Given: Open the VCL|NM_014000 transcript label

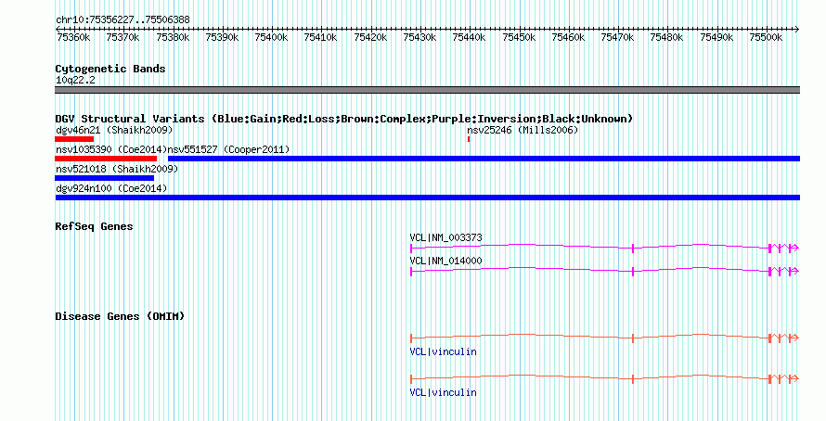Looking at the screenshot, I should click(x=445, y=261).
